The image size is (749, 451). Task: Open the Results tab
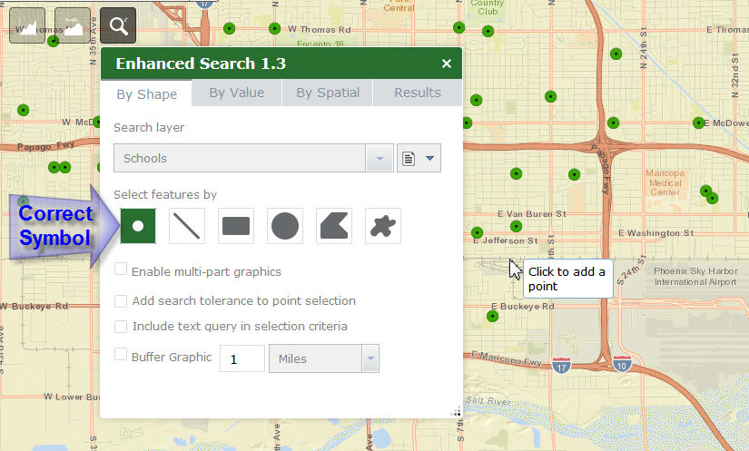(417, 93)
